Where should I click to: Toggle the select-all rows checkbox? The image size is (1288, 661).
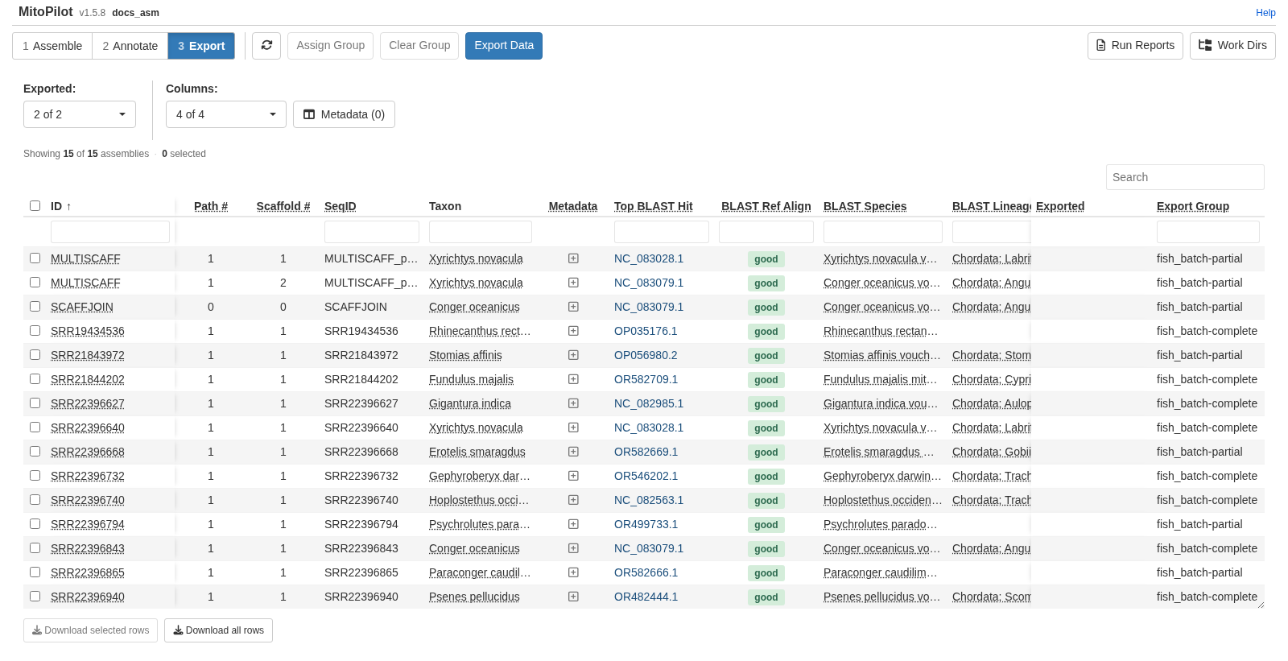click(x=35, y=206)
